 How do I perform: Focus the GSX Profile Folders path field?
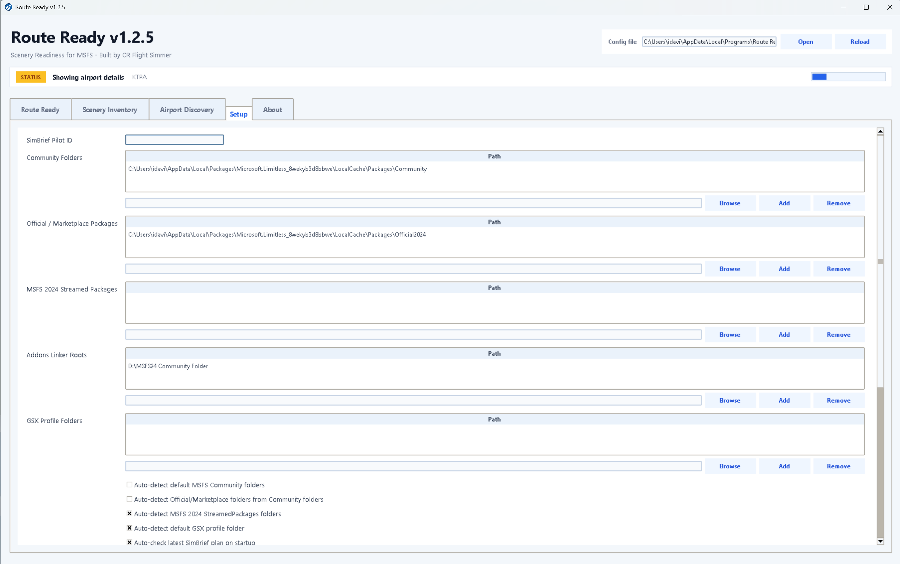(413, 466)
